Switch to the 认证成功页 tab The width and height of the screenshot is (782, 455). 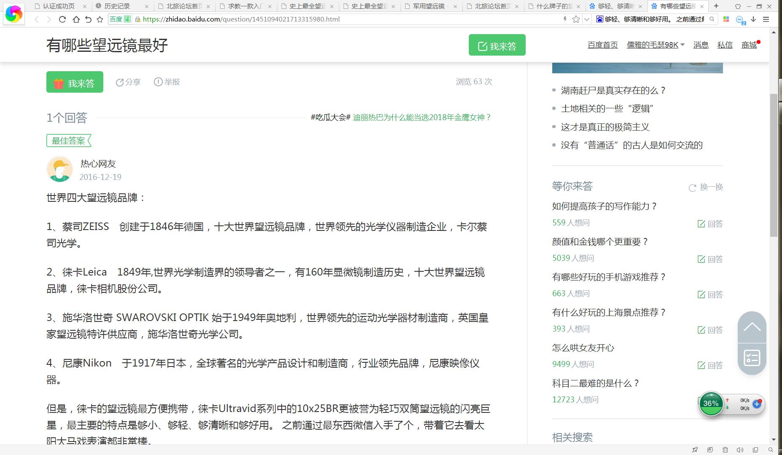coord(59,6)
